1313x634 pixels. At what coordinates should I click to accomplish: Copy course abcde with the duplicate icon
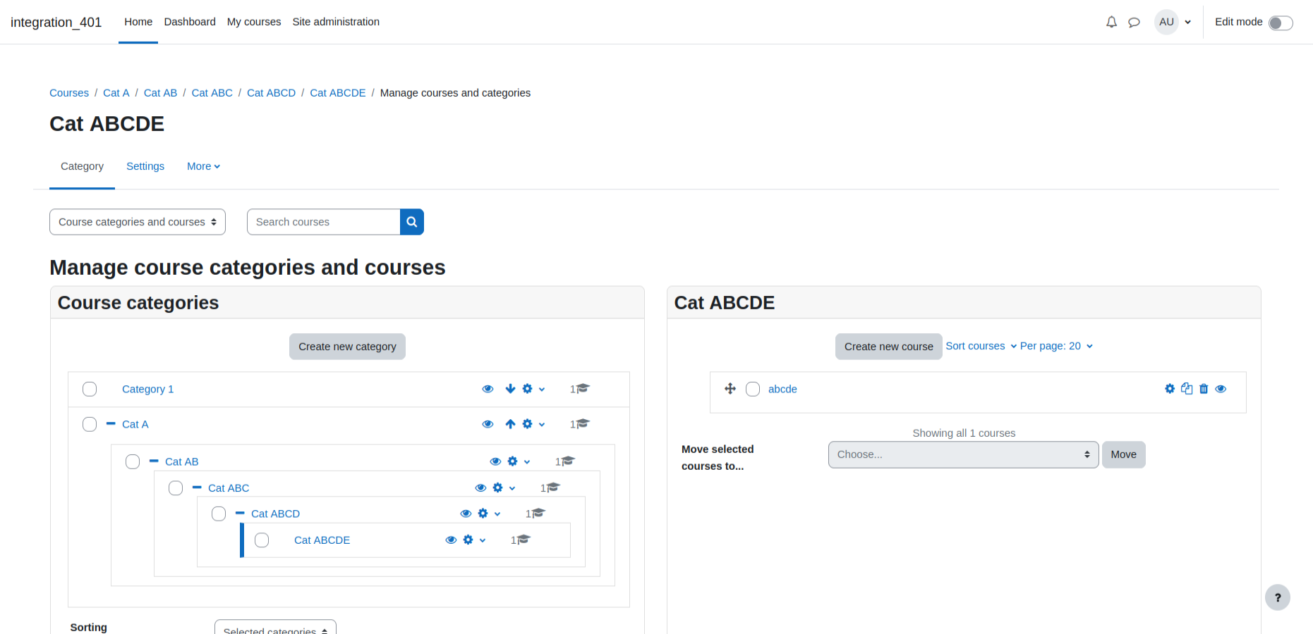pos(1187,389)
